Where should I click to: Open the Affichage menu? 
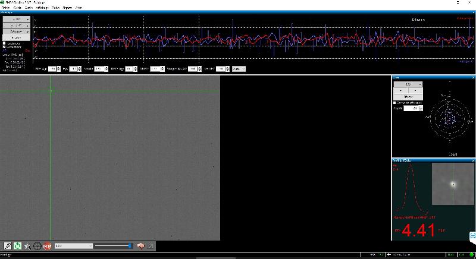coord(42,8)
